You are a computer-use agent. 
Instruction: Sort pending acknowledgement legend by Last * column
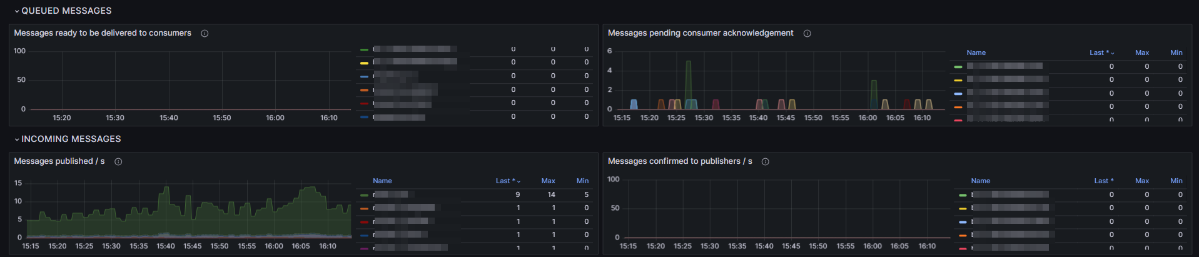(1101, 53)
